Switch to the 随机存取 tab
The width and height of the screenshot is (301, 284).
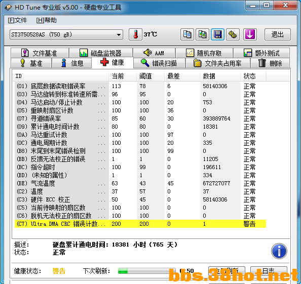pos(204,53)
